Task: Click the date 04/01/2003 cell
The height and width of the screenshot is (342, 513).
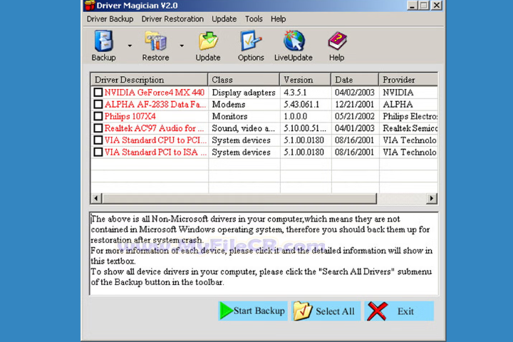Action: (355, 128)
